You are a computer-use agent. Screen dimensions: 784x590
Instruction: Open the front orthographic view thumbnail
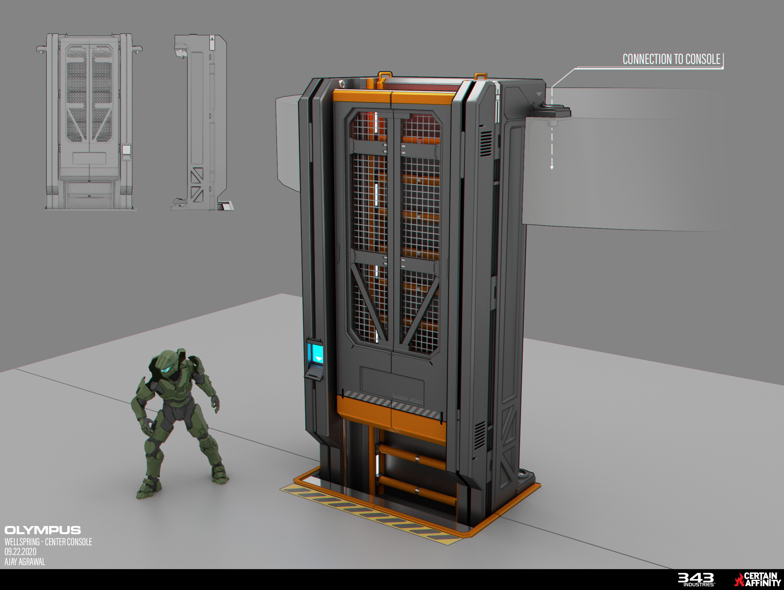point(89,121)
